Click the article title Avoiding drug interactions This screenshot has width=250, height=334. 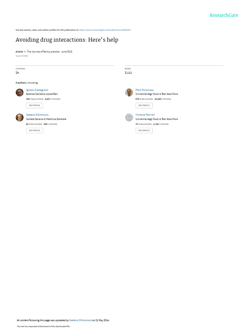(67, 40)
